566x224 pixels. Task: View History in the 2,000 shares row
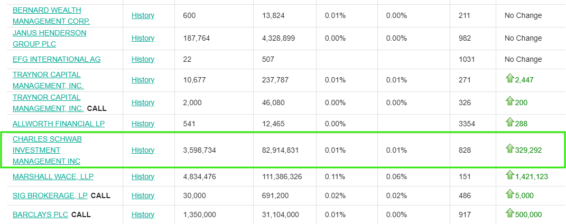click(x=143, y=103)
